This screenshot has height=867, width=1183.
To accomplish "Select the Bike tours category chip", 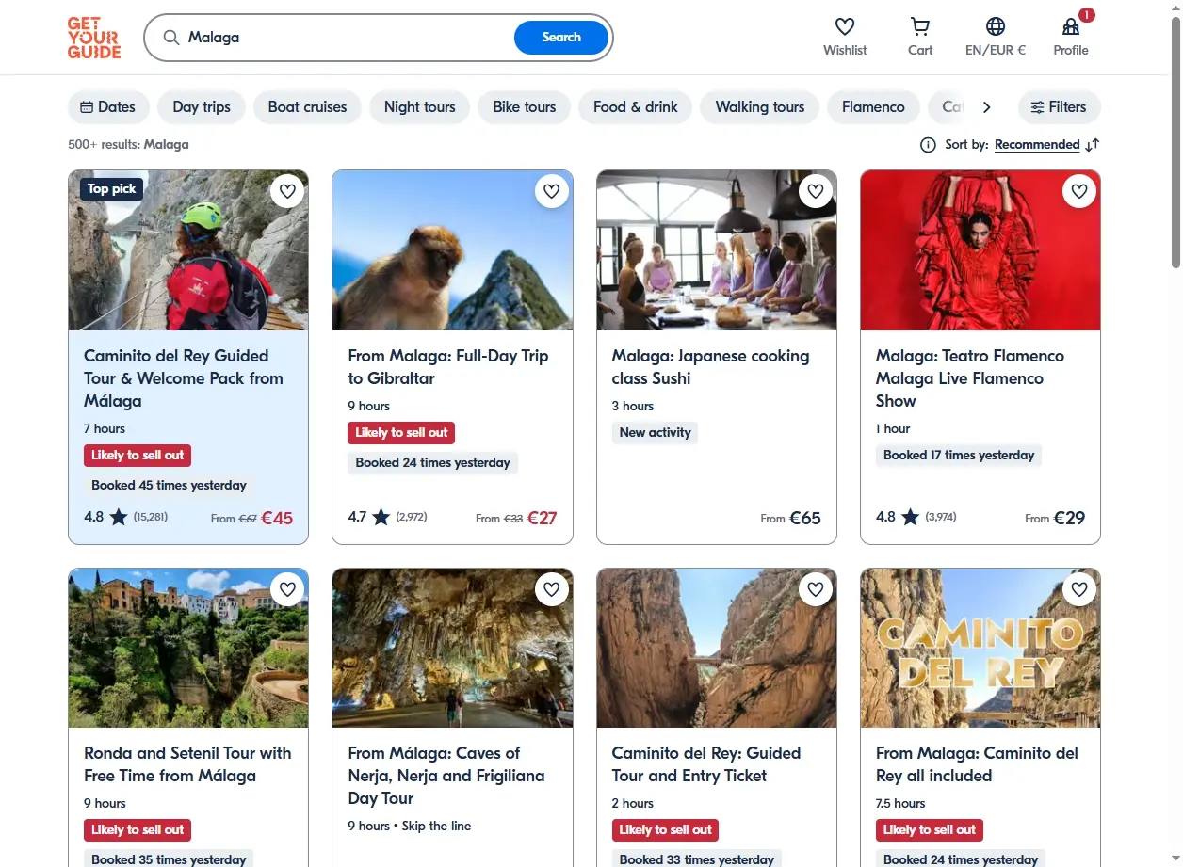I will click(525, 107).
